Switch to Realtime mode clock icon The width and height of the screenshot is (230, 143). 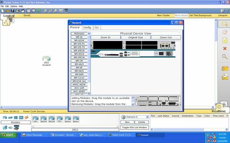(219, 107)
